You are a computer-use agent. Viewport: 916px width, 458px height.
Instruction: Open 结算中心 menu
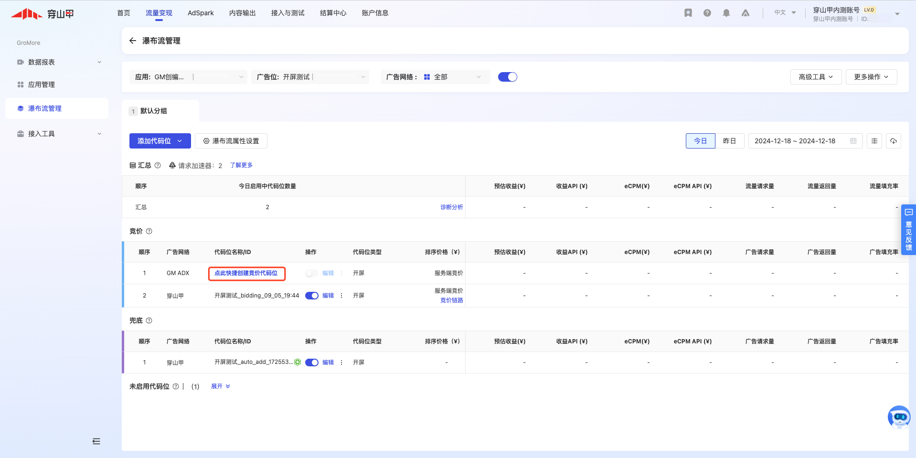click(333, 13)
